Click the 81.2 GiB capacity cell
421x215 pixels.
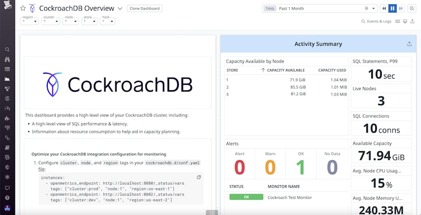click(298, 94)
